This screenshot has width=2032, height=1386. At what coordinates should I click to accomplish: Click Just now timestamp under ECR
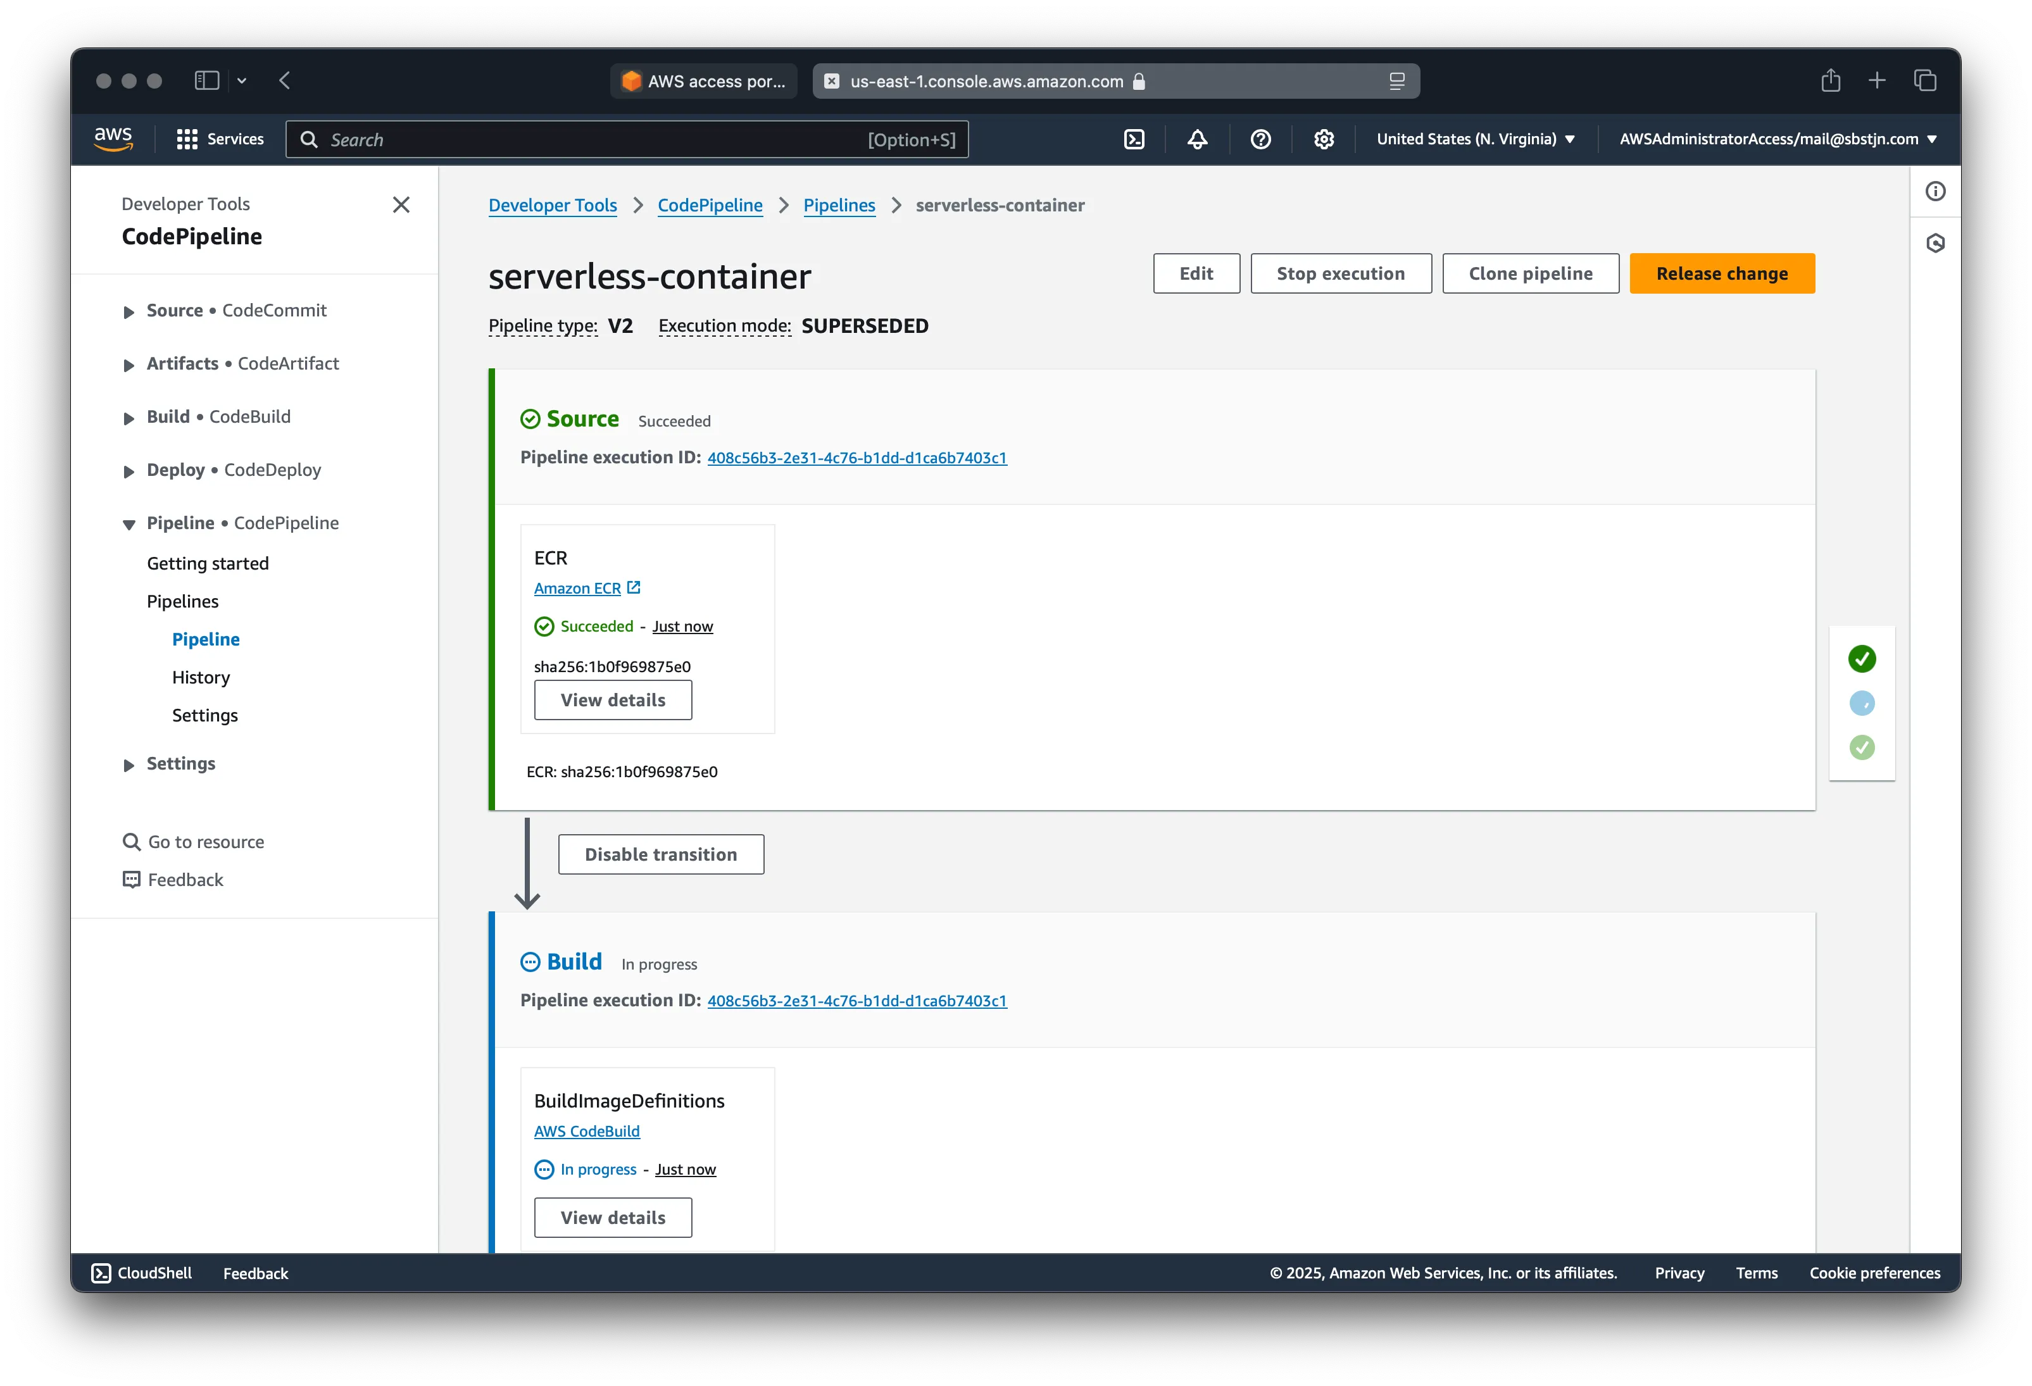point(683,627)
